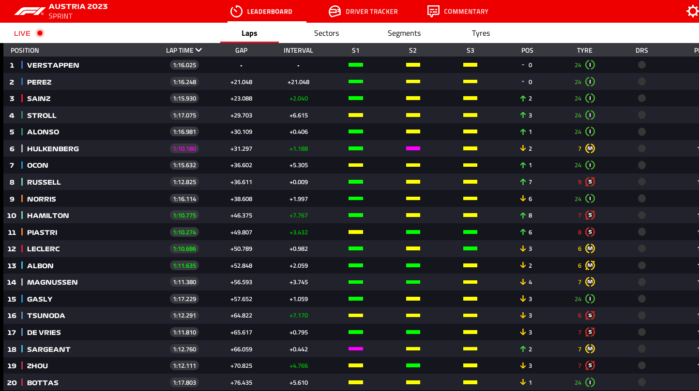Select driver name PEREZ
The image size is (699, 391).
tap(39, 82)
